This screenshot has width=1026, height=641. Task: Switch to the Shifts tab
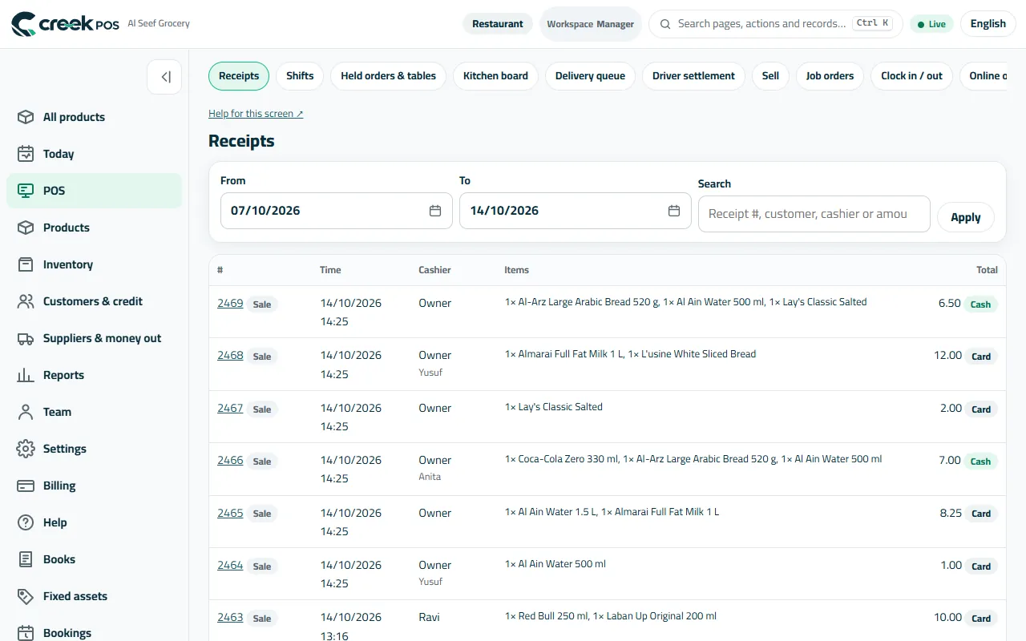[300, 76]
